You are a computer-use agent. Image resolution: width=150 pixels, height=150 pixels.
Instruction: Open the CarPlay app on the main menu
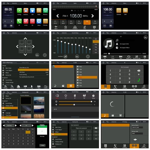coord(19,10)
